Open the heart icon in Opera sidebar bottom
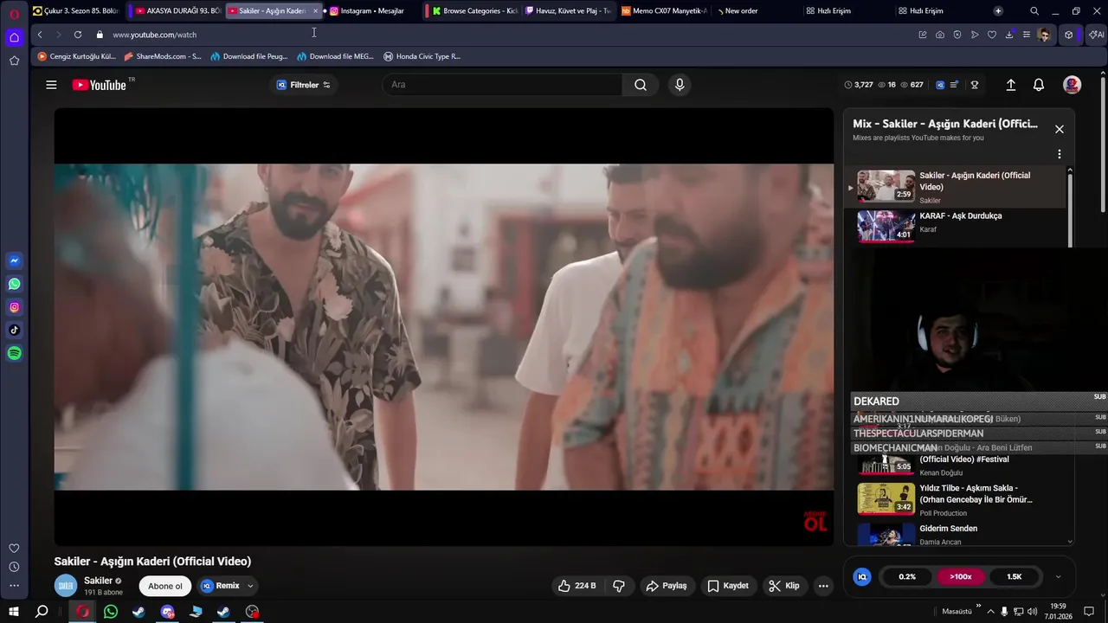Screen dimensions: 1108x623 (14, 549)
